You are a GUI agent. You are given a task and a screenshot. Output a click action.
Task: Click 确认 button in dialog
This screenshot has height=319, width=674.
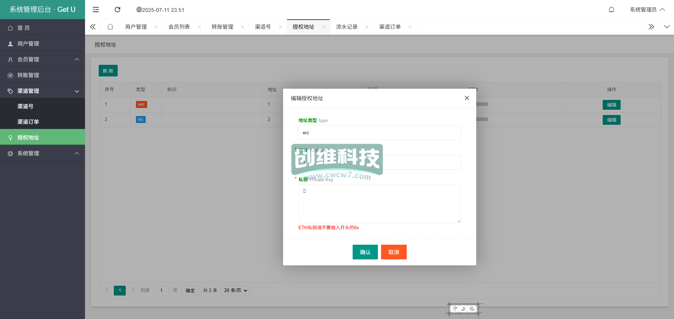365,252
